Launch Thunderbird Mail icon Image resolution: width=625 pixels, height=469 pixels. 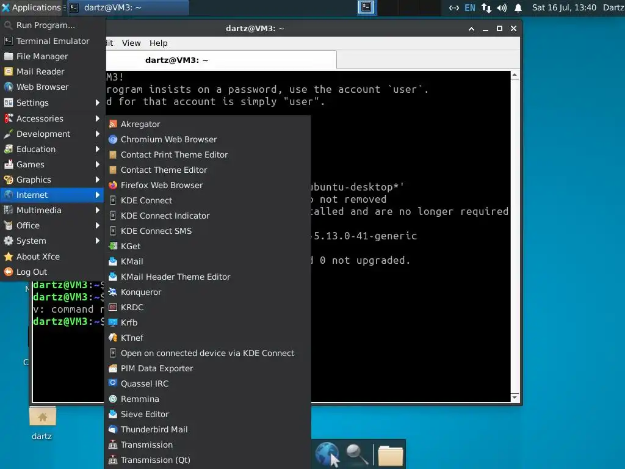click(113, 429)
